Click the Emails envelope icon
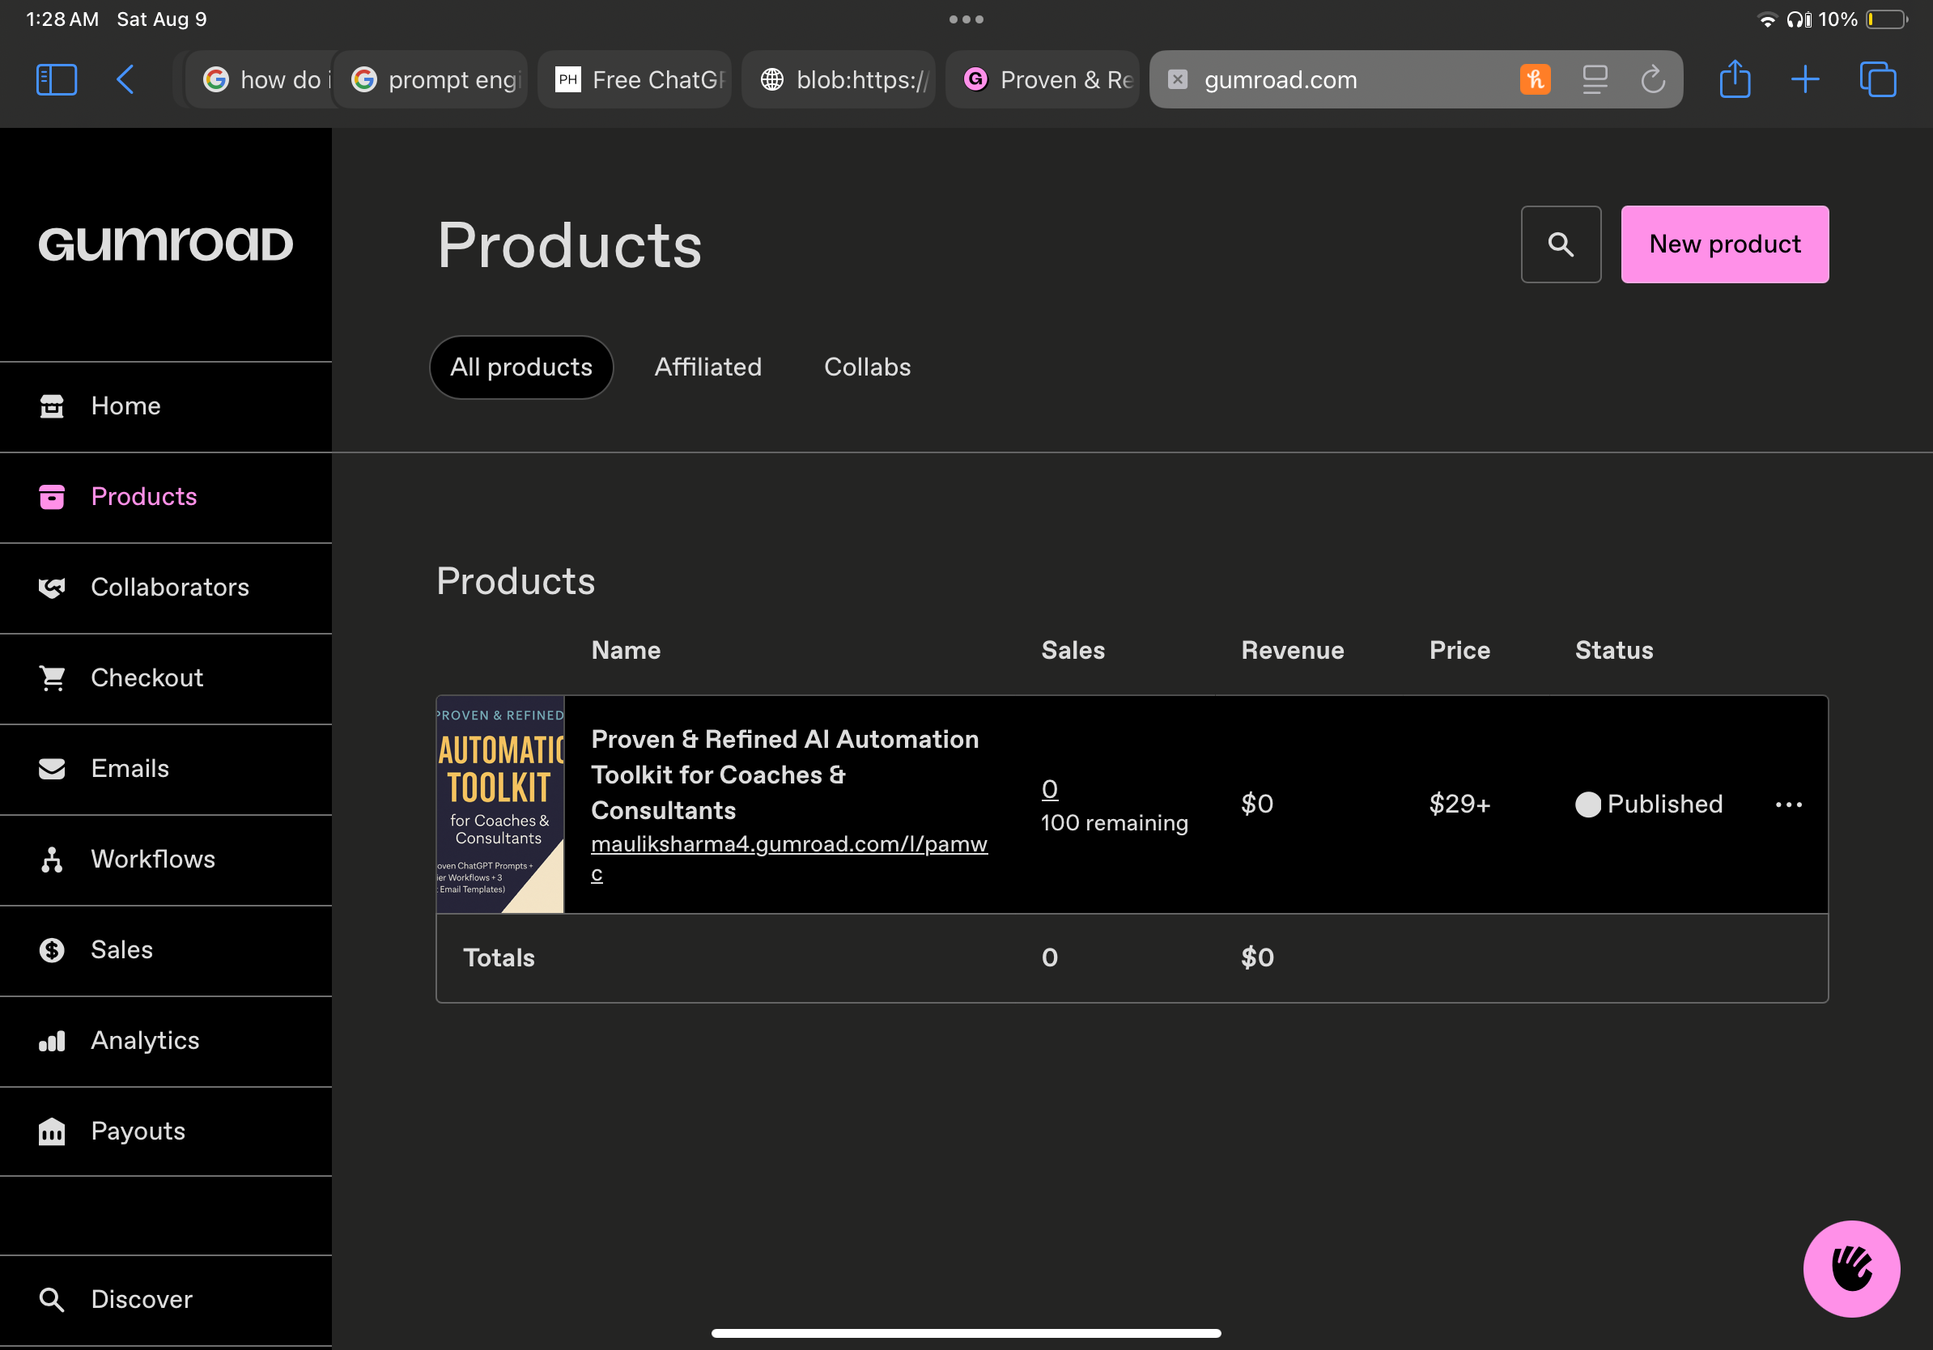This screenshot has height=1350, width=1933. [52, 768]
